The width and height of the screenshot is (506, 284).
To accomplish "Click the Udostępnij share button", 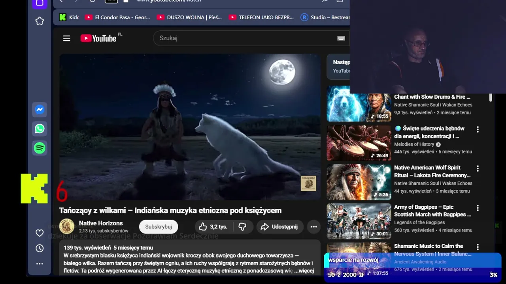I will [280, 227].
